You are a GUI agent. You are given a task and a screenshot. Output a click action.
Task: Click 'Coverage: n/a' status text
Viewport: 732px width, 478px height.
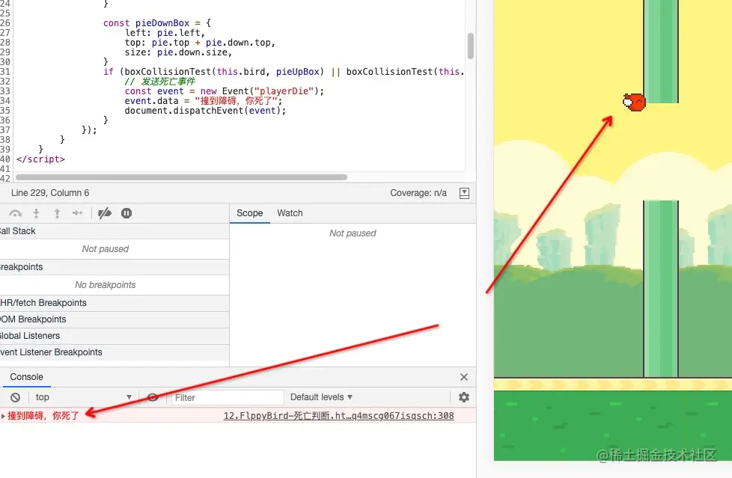point(418,193)
